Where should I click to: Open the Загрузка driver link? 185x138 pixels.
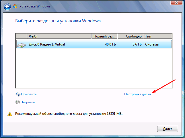[x=28, y=102]
